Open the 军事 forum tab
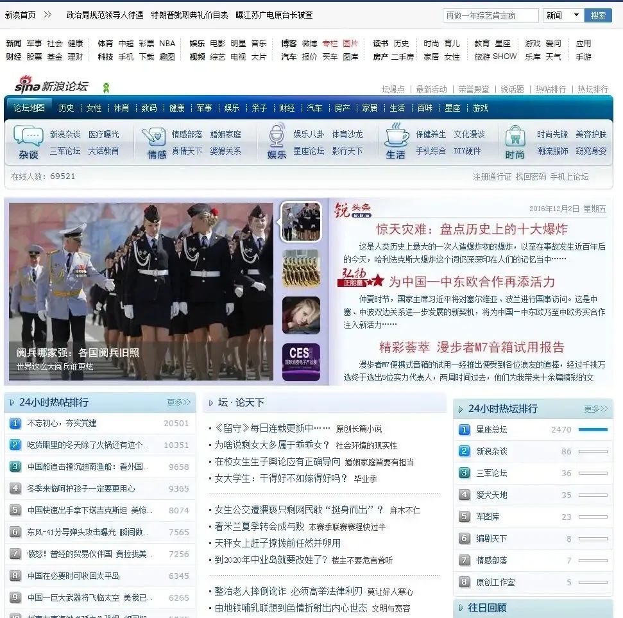This screenshot has height=618, width=623. pos(204,108)
